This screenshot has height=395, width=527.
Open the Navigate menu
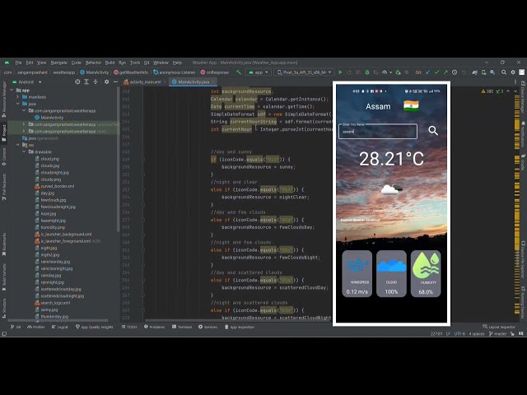[58, 63]
